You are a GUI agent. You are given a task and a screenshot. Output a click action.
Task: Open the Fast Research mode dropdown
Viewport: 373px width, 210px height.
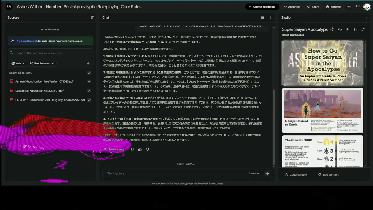coord(42,63)
